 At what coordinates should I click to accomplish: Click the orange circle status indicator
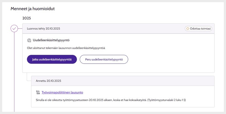[x=188, y=28]
